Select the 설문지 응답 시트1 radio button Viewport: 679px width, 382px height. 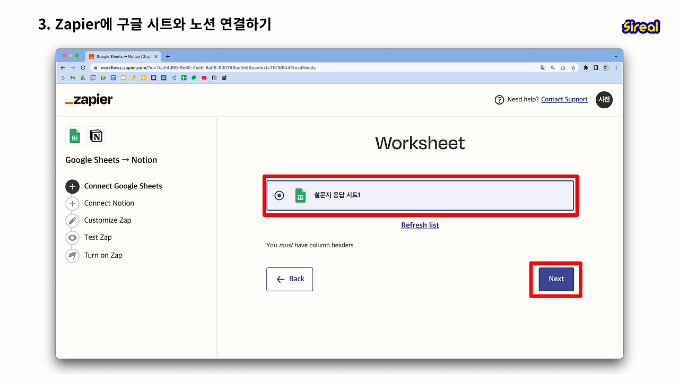tap(280, 195)
